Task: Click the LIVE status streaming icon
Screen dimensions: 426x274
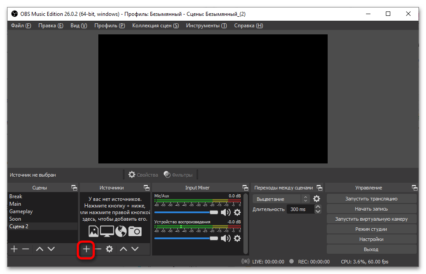Action: pyautogui.click(x=246, y=261)
